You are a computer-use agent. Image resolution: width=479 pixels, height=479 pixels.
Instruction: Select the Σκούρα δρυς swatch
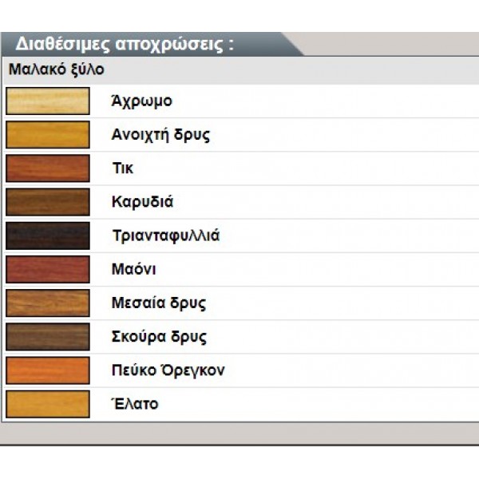pos(48,337)
